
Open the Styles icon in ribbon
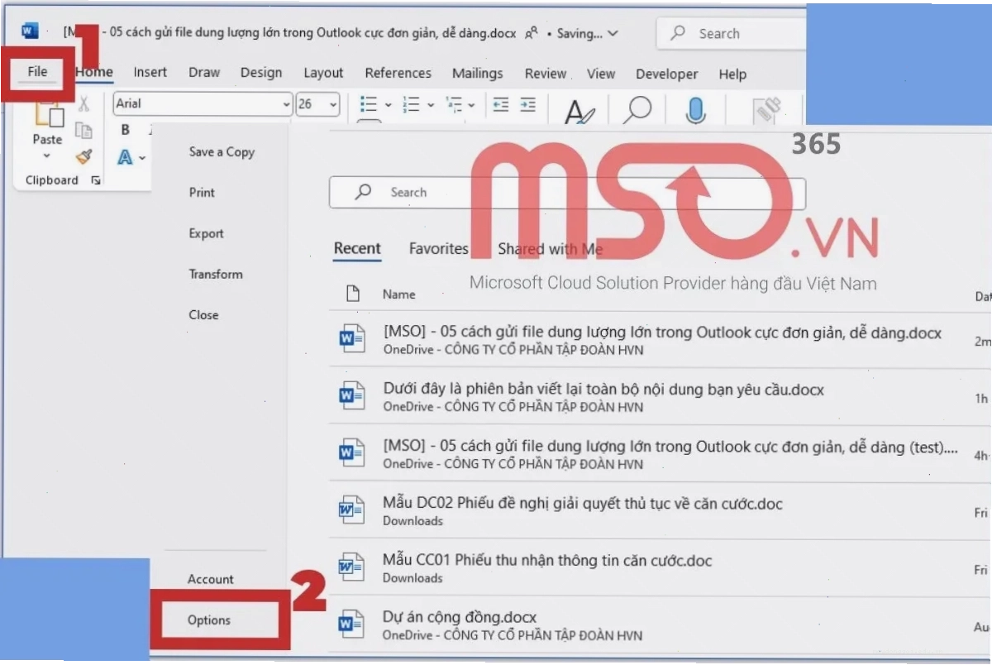(579, 112)
